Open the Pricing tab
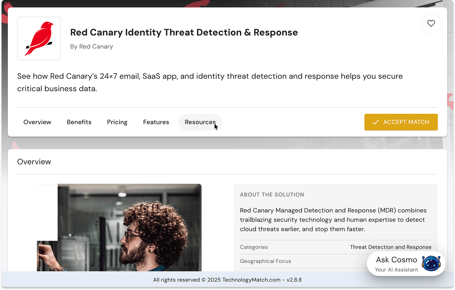 tap(117, 122)
